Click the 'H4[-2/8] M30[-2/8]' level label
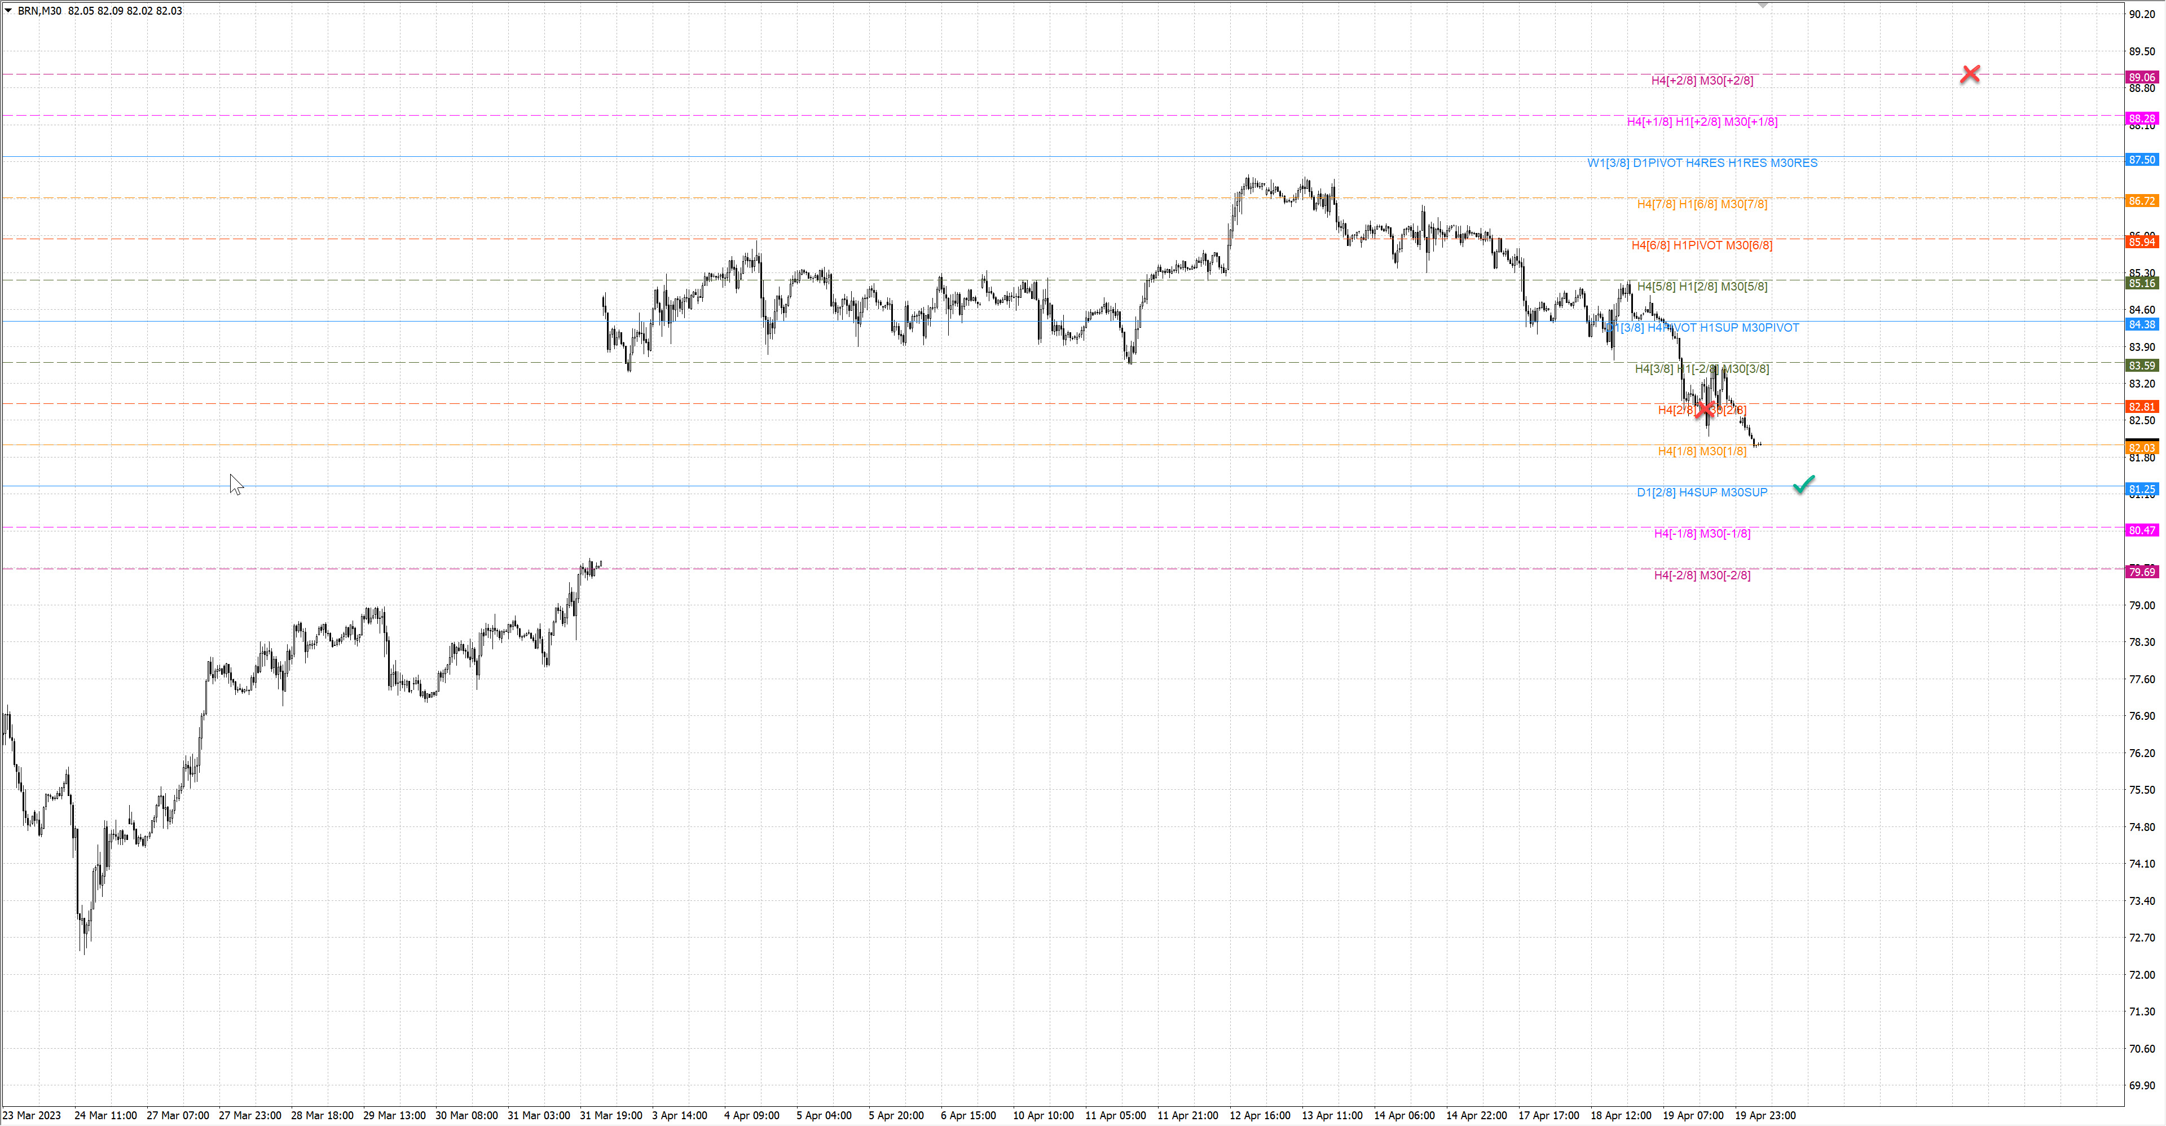This screenshot has width=2166, height=1126. 1702,575
